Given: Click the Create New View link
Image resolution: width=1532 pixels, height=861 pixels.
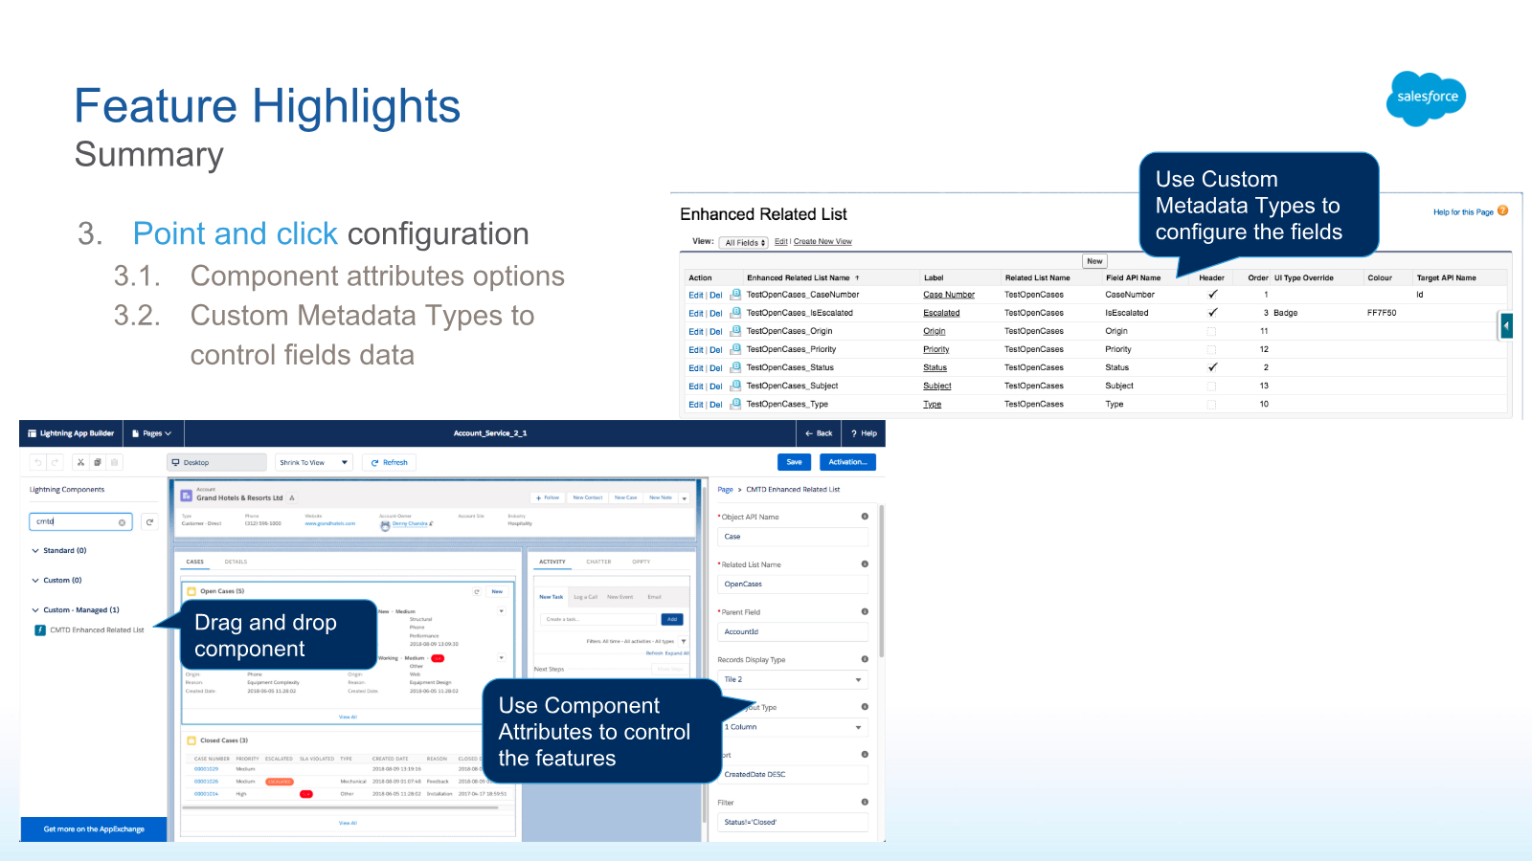Looking at the screenshot, I should point(822,241).
